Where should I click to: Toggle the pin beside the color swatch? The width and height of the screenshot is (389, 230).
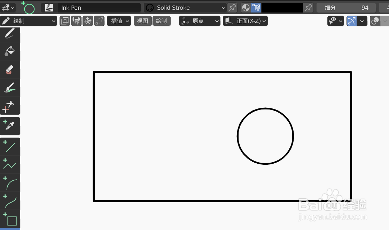click(x=308, y=8)
